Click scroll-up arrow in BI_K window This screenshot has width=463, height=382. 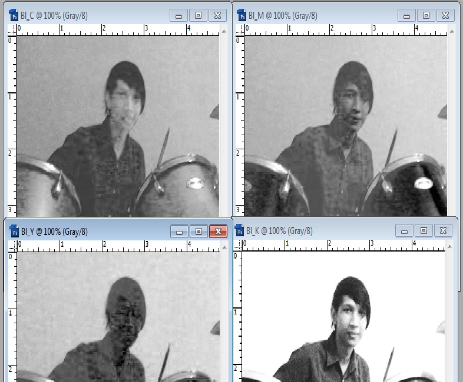[x=449, y=246]
